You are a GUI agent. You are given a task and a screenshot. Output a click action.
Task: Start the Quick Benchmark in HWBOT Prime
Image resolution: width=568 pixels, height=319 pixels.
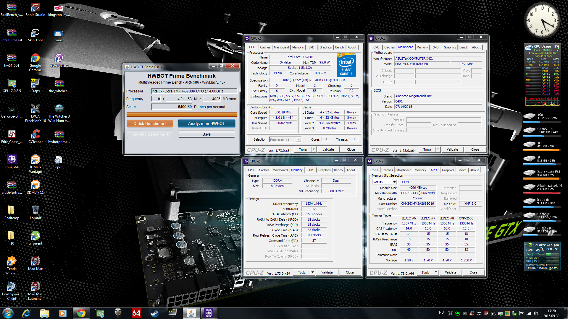(150, 123)
